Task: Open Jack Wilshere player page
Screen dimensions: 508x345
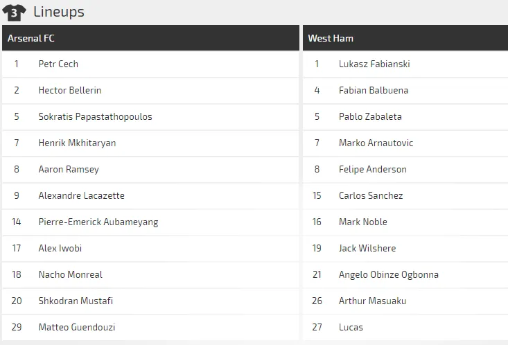Action: coord(367,248)
